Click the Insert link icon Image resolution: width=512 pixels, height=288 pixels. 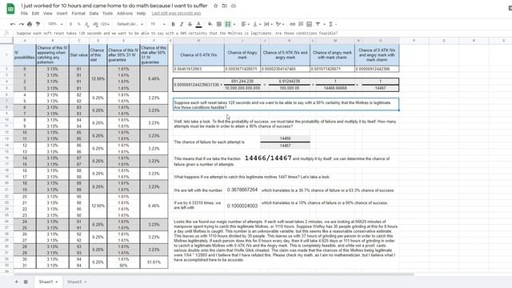(x=292, y=24)
